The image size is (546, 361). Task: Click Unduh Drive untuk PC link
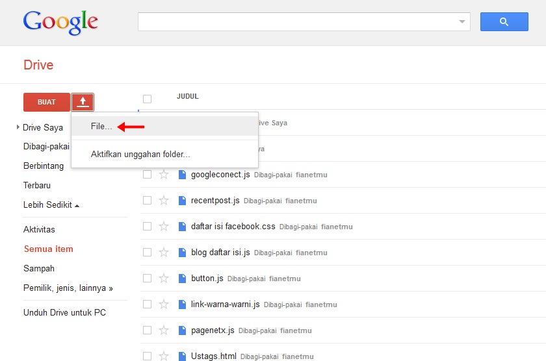(64, 313)
